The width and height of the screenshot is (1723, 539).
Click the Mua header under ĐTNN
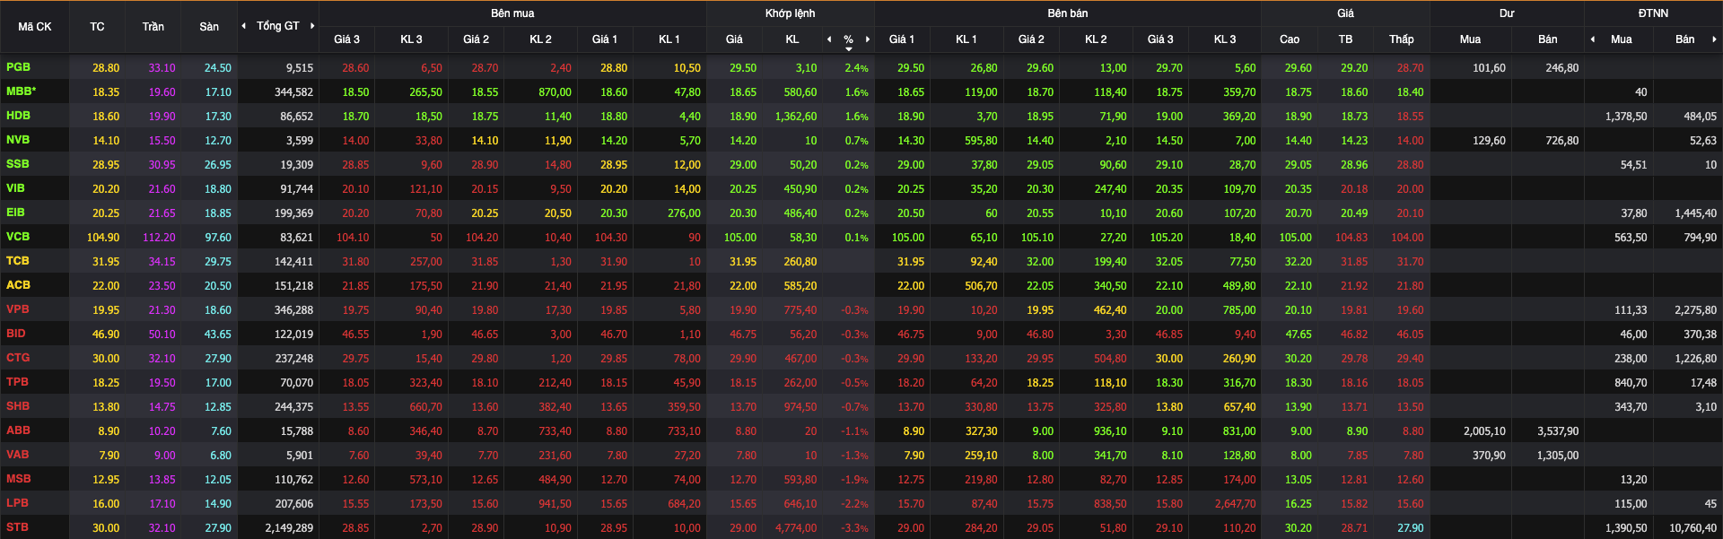tap(1622, 39)
